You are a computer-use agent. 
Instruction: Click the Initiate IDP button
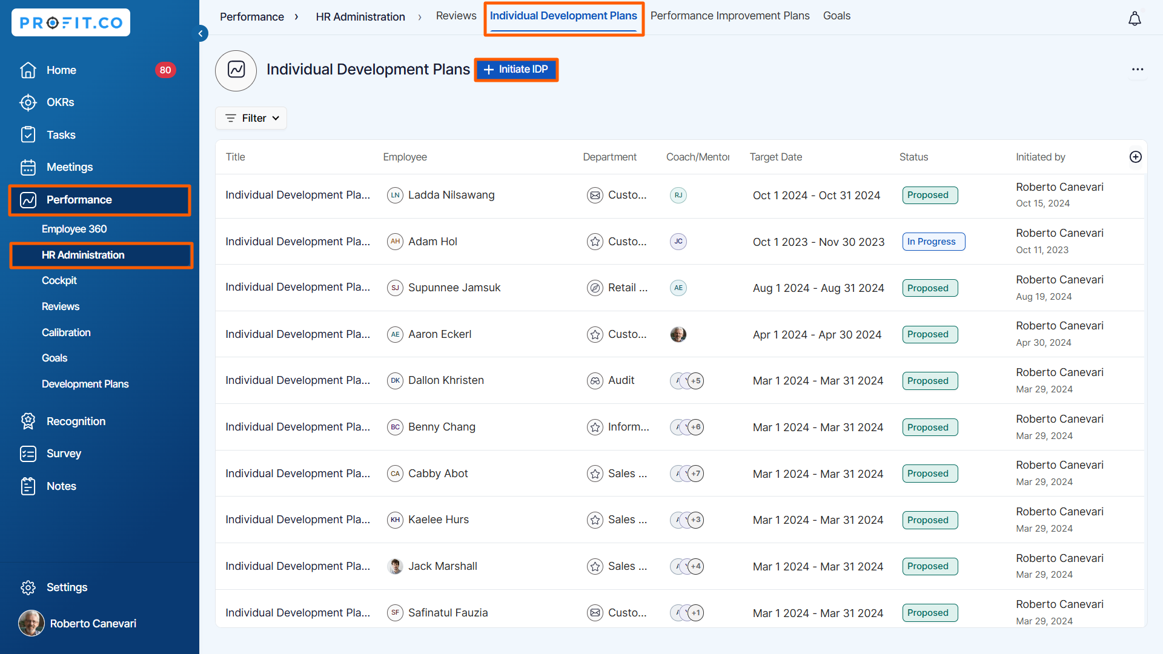coord(516,70)
